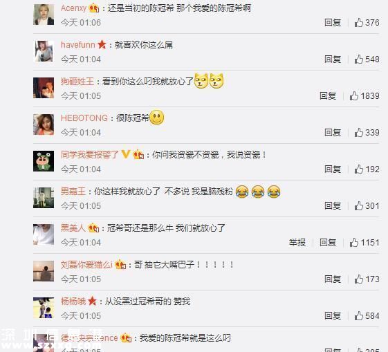Click red star badge next to havefunn

coord(102,45)
